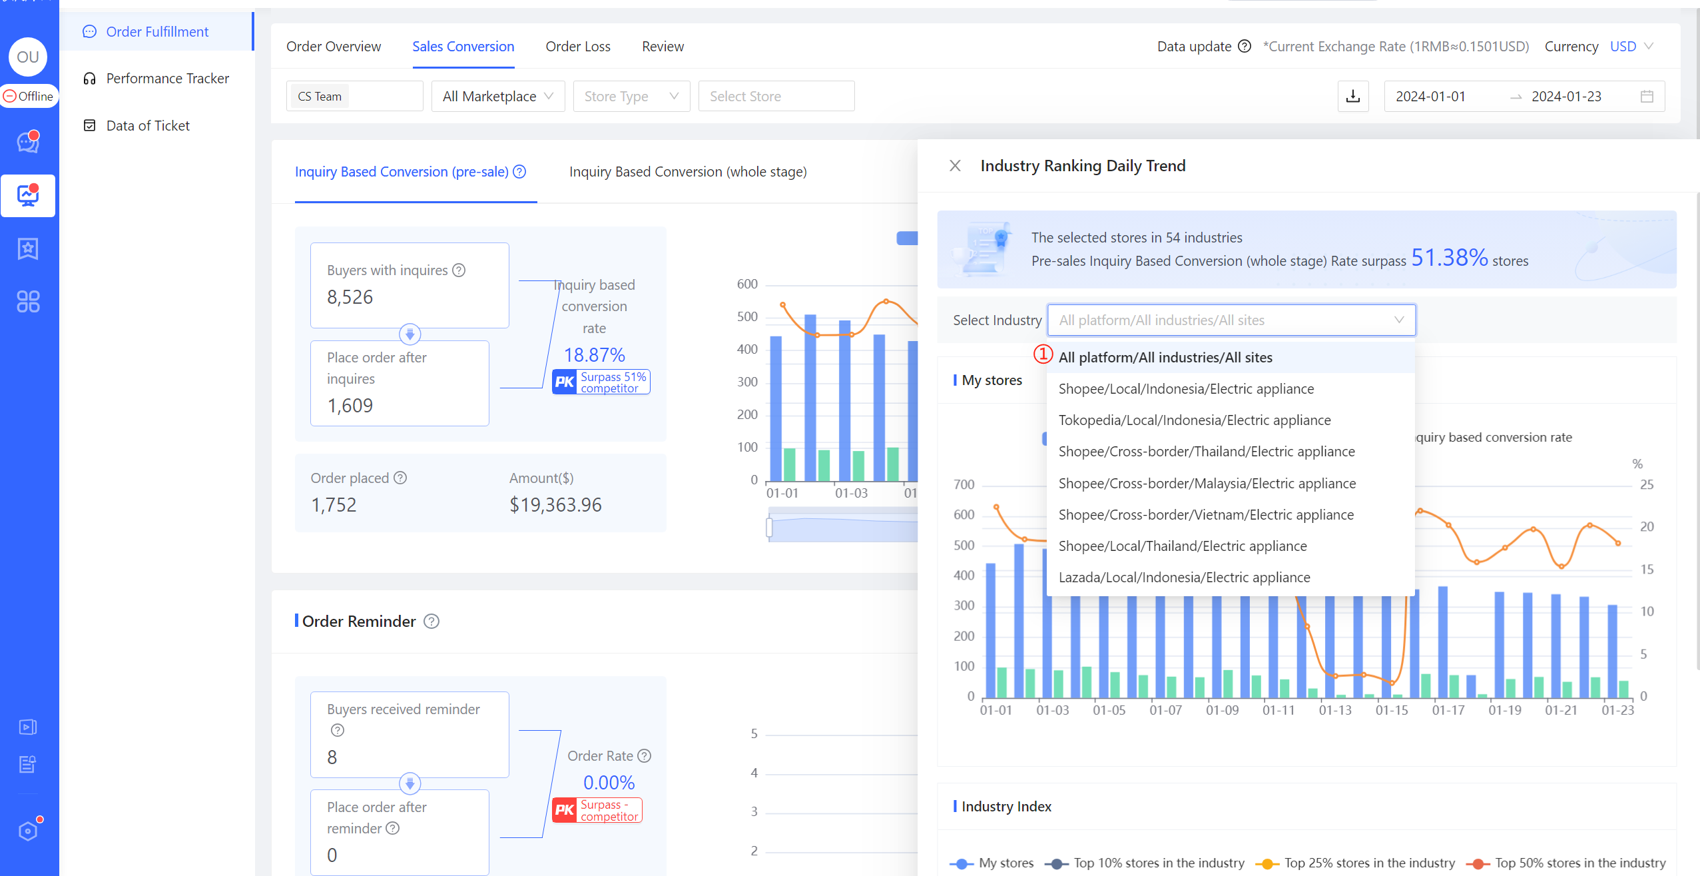The height and width of the screenshot is (876, 1700).
Task: Click the blue PK Surpass 51% competitor badge
Action: pos(601,382)
